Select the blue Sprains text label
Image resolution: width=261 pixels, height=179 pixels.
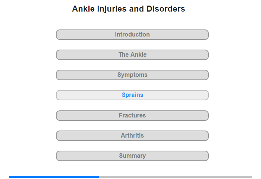(132, 95)
